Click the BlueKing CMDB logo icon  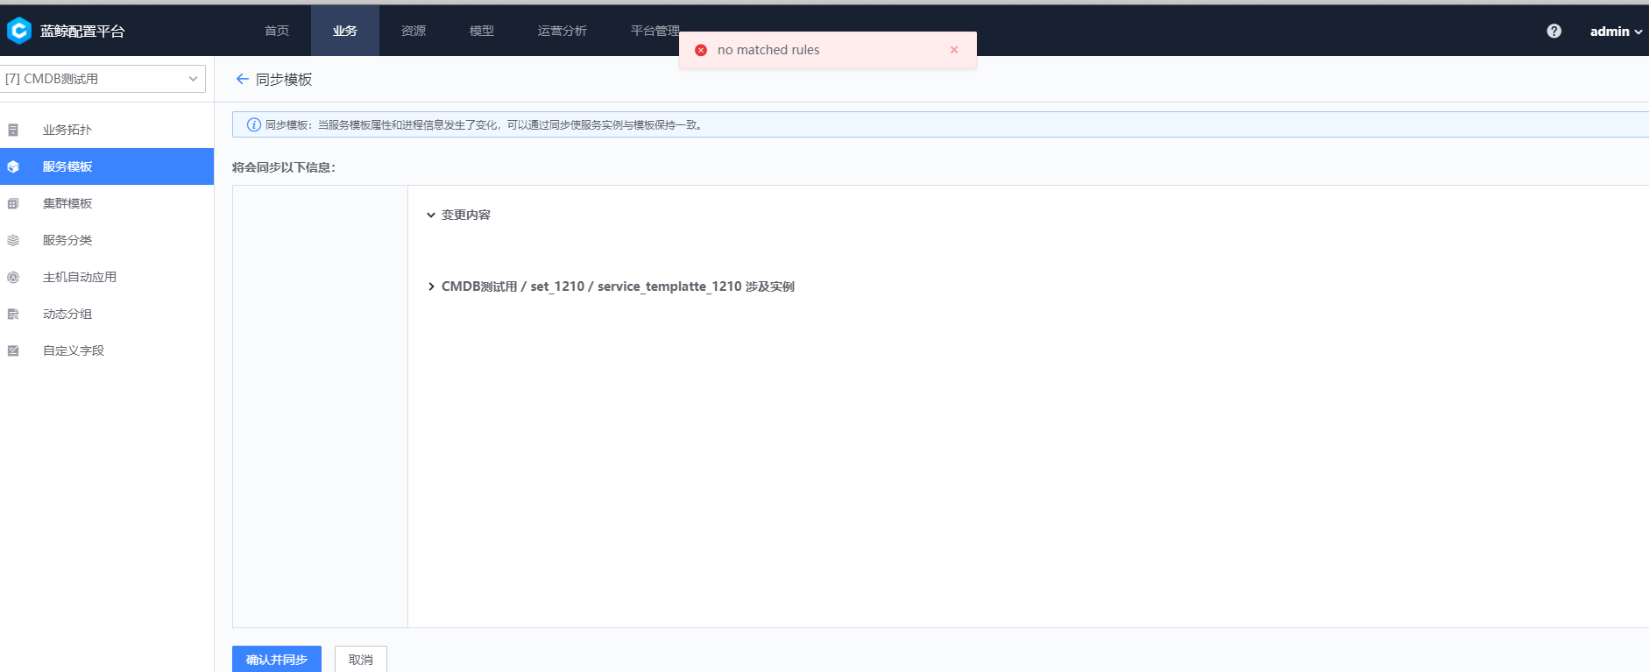point(19,31)
